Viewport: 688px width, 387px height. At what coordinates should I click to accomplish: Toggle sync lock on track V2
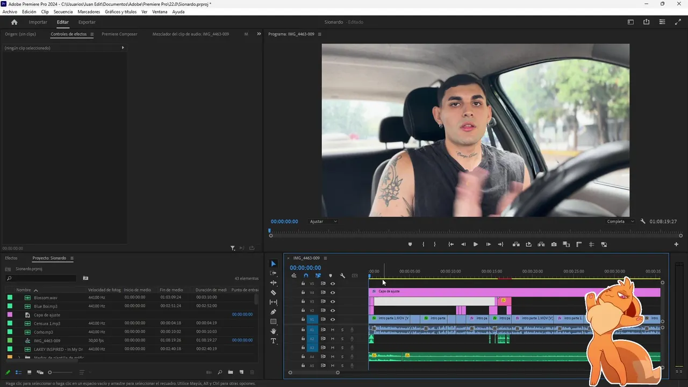(323, 310)
